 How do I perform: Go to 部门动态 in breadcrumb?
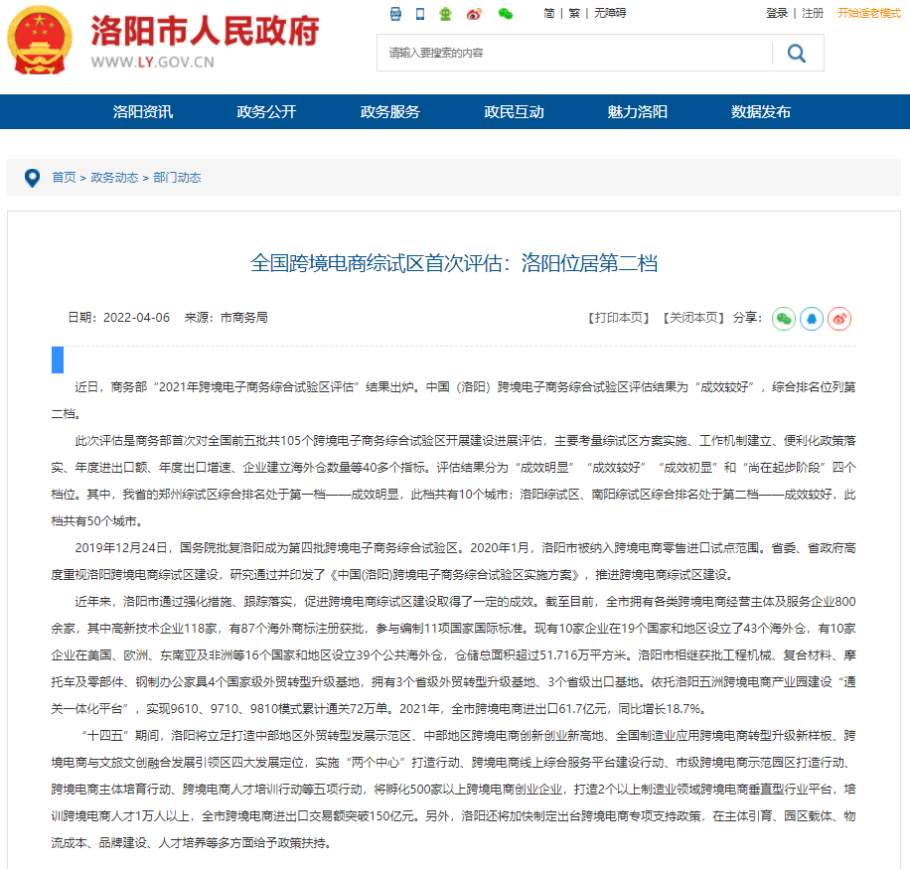(177, 178)
